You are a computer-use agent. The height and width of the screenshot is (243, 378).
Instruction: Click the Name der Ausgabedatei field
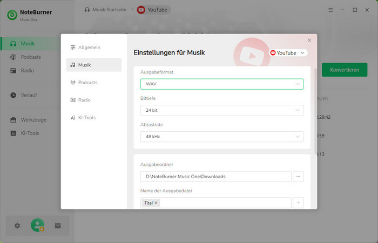(x=216, y=202)
